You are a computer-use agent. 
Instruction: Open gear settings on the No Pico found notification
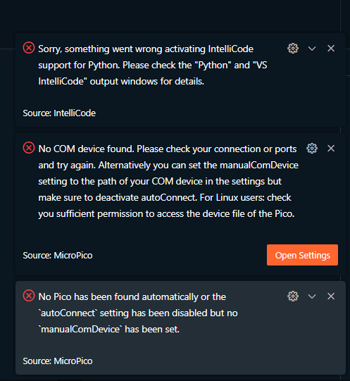click(x=293, y=296)
